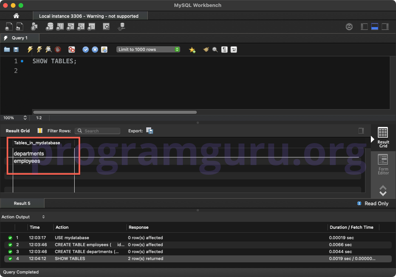Commit the transaction check icon
Screen dimensions: 396x277
tap(85, 49)
